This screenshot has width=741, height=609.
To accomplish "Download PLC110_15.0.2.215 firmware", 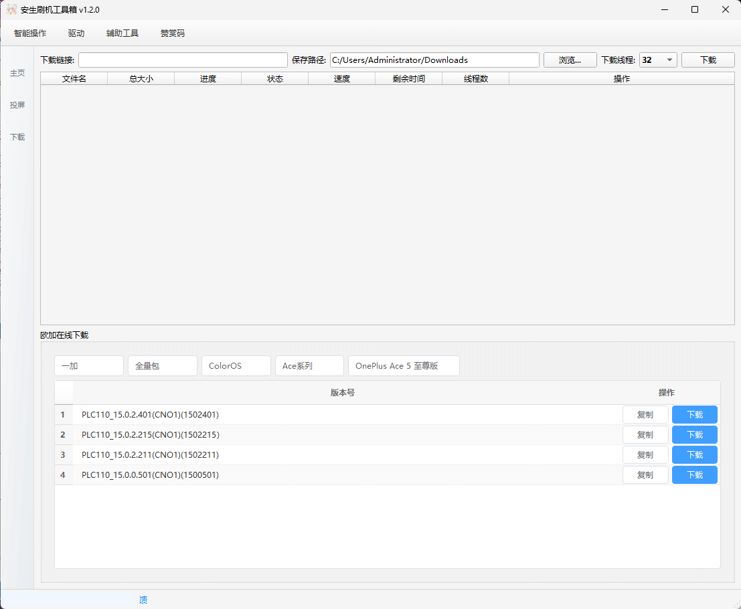I will click(x=695, y=435).
